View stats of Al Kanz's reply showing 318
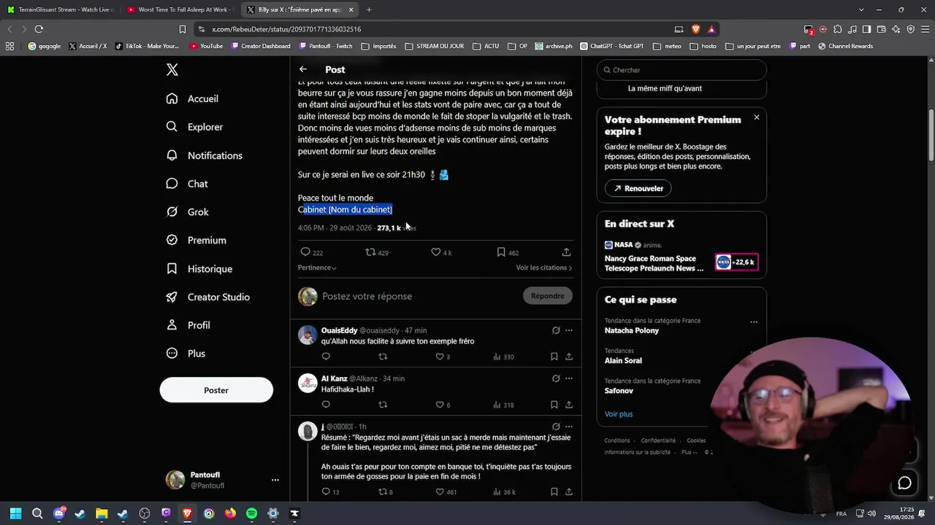The width and height of the screenshot is (935, 525). pos(504,405)
